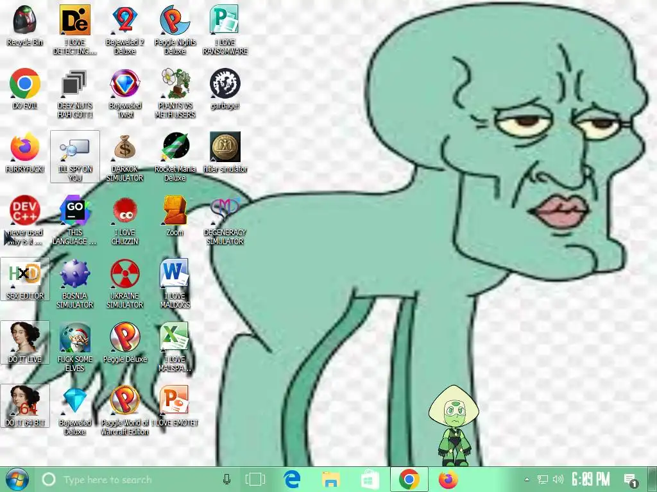This screenshot has width=657, height=492.
Task: Select the red Dev C++ desktop icon
Action: click(25, 210)
